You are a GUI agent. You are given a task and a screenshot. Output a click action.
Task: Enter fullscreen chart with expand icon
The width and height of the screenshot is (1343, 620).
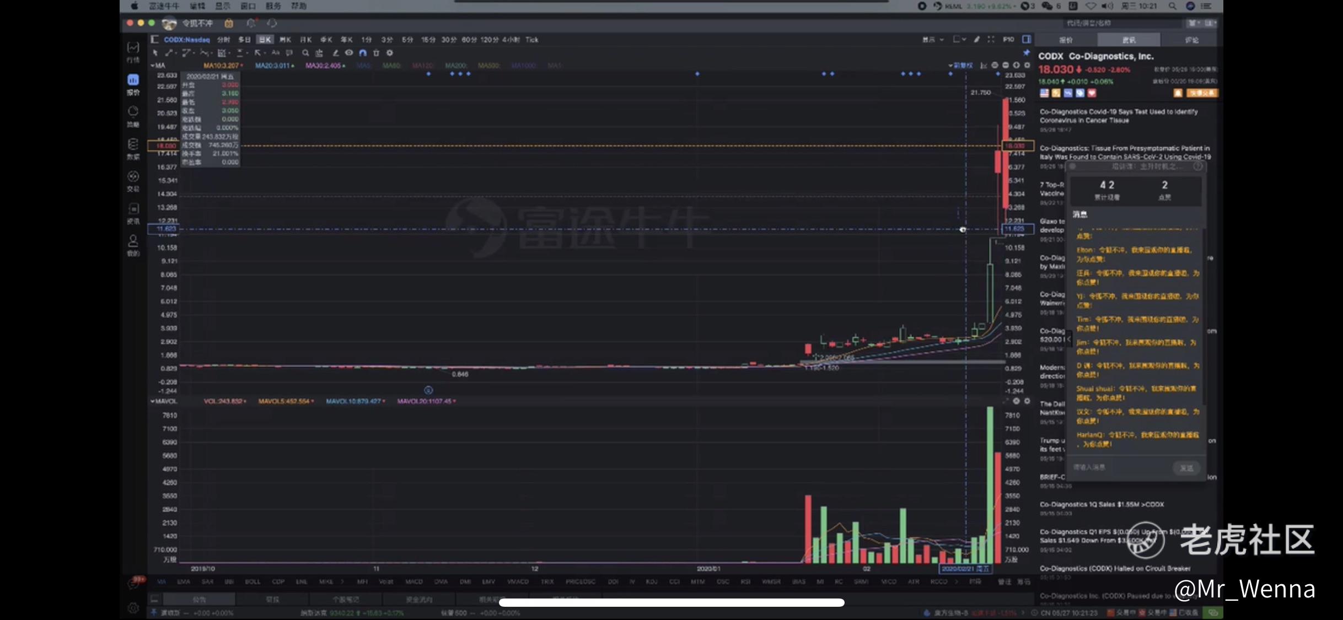991,39
